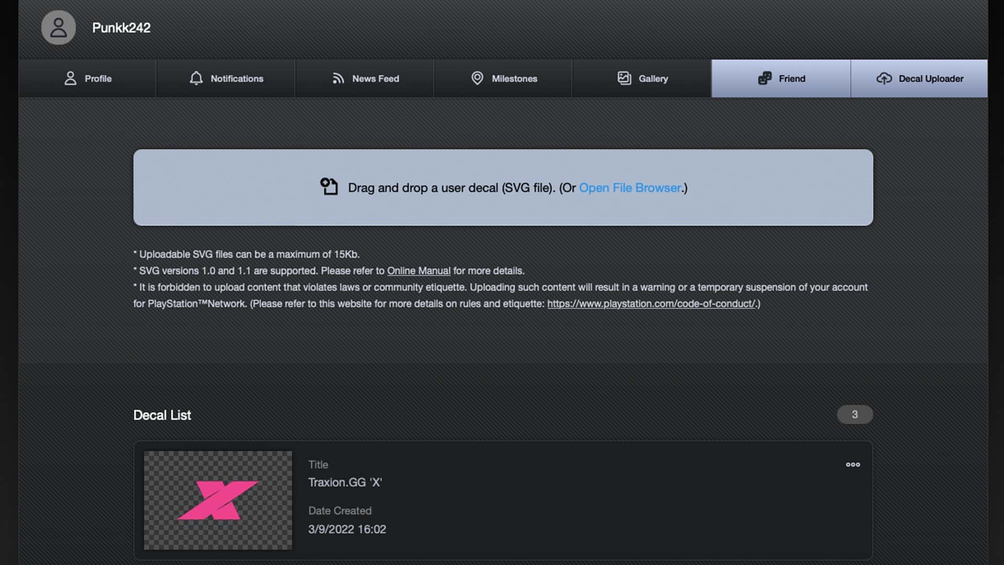Click the Friend controller icon
This screenshot has height=565, width=1004.
765,78
